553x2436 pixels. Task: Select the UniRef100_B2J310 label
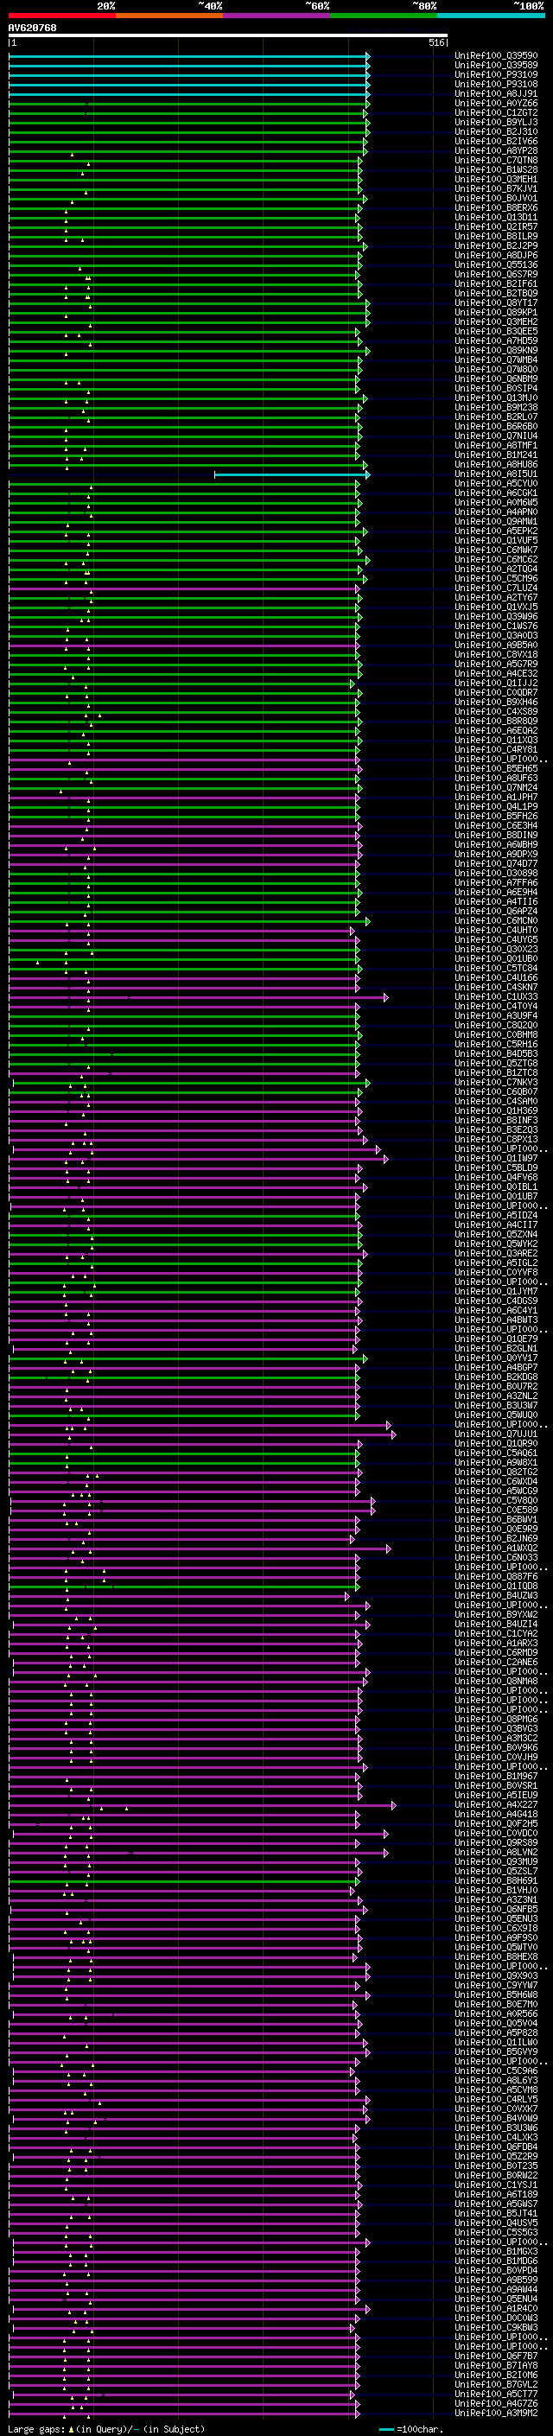pyautogui.click(x=496, y=131)
